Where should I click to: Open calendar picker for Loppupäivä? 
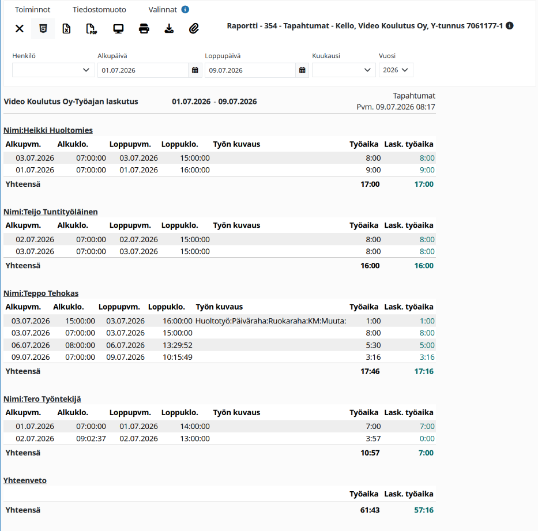302,70
